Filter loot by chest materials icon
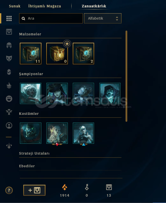The height and width of the screenshot is (203, 166). (9, 32)
